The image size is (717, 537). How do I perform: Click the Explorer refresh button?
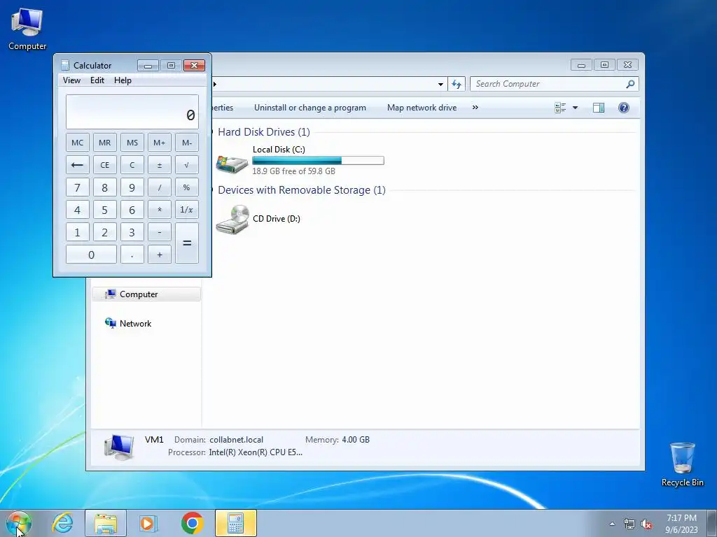pyautogui.click(x=457, y=84)
